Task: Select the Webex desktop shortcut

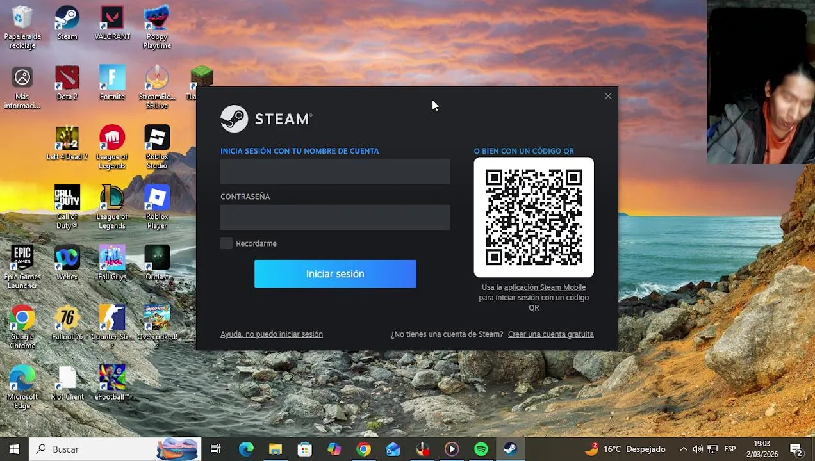Action: (x=67, y=263)
